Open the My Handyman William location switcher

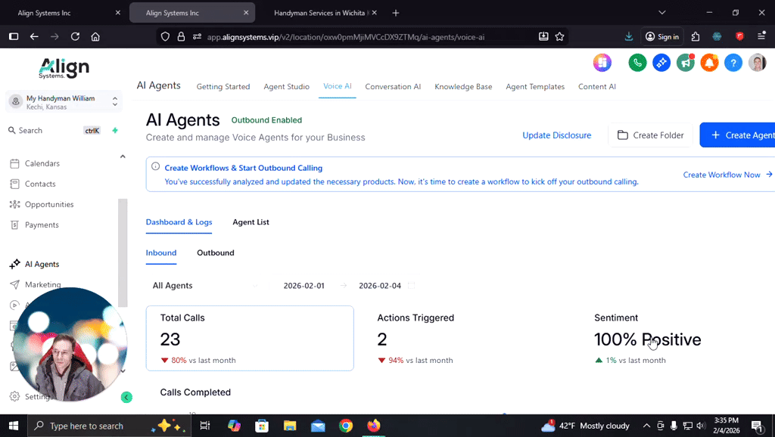click(x=64, y=102)
